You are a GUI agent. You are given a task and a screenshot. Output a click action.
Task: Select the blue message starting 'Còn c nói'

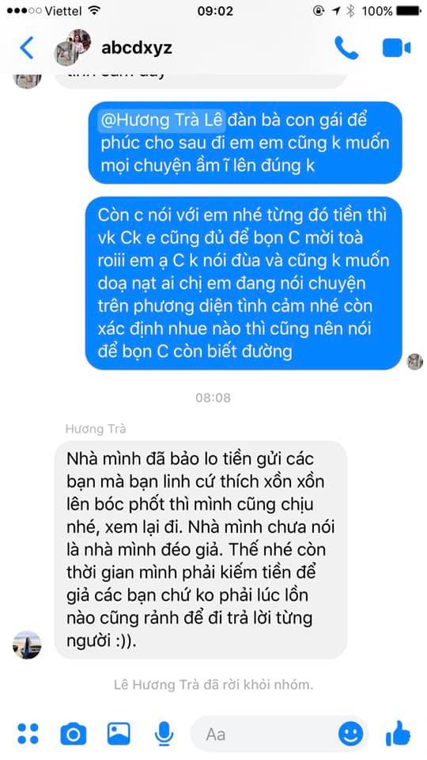244,283
